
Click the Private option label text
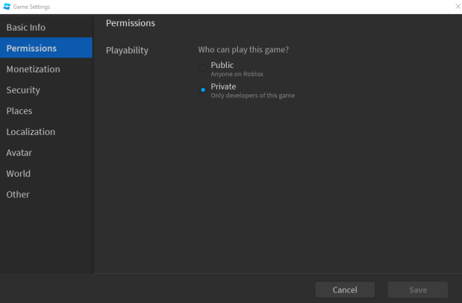point(223,87)
